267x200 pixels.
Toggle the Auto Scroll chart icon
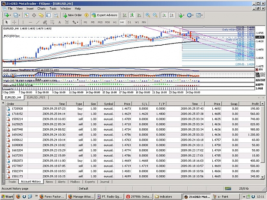[x=164, y=15]
